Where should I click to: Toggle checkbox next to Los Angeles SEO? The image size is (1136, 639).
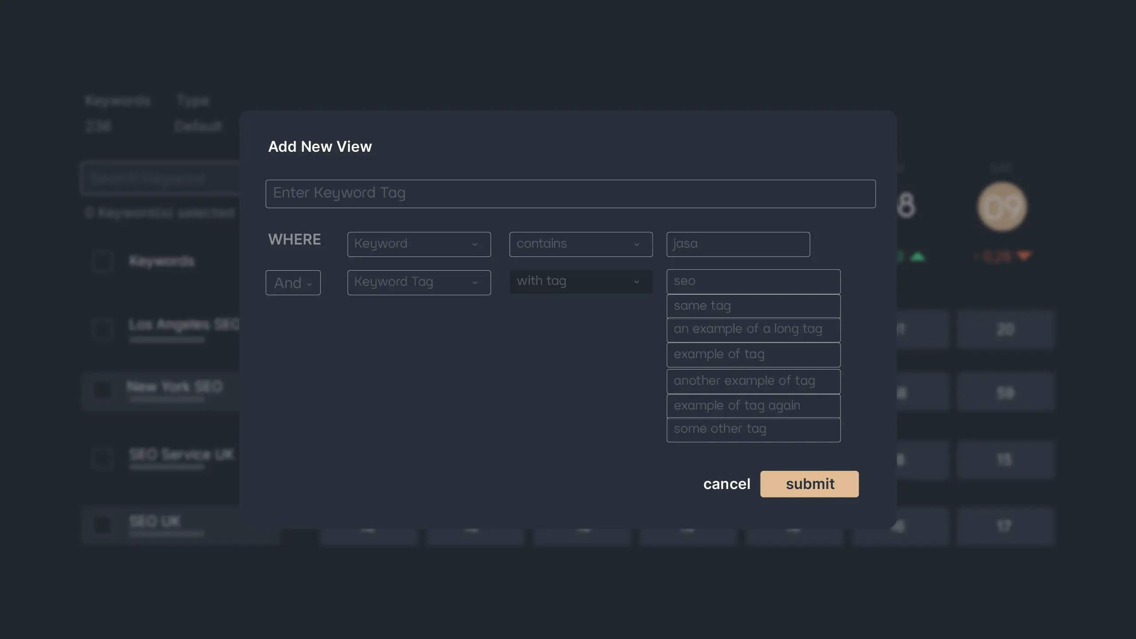[x=102, y=328]
